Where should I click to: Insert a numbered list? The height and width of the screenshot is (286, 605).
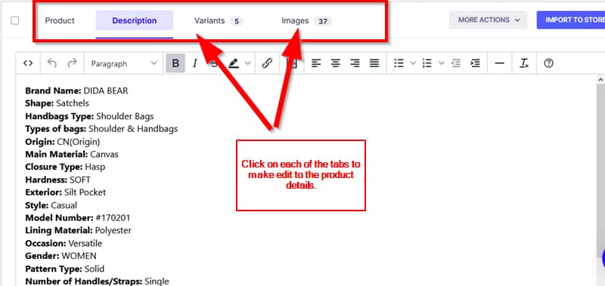coord(427,63)
